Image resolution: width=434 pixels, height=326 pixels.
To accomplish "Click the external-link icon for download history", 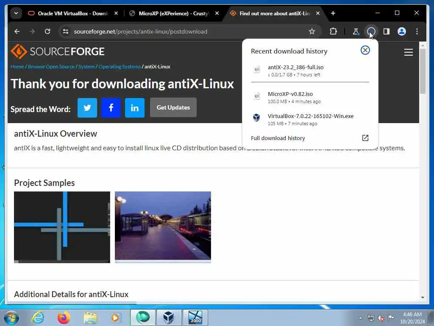I will 365,138.
